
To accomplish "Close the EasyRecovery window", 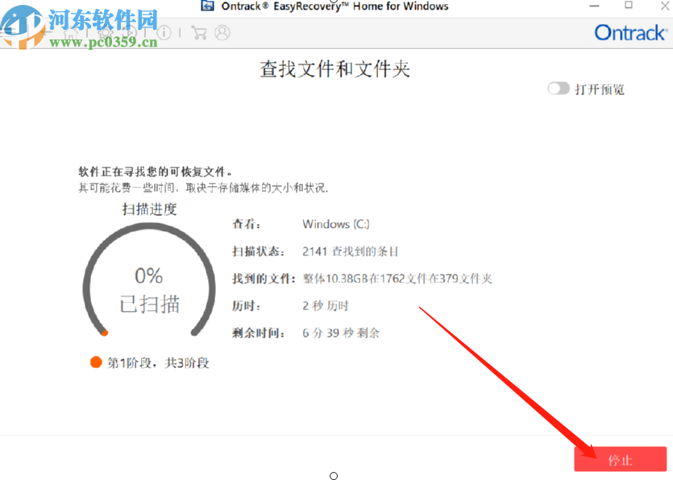I will (664, 6).
